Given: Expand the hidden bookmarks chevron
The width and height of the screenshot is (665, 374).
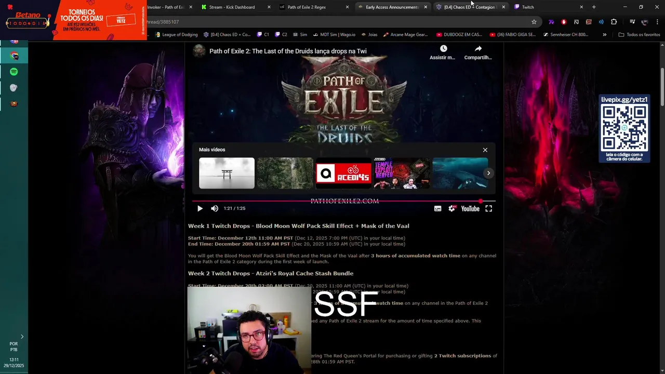Looking at the screenshot, I should pyautogui.click(x=604, y=35).
